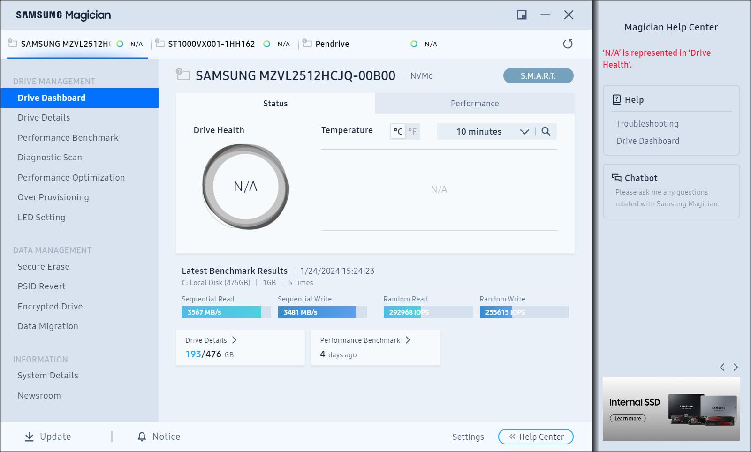Open Encrypted Drive in sidebar
This screenshot has width=751, height=452.
click(50, 306)
